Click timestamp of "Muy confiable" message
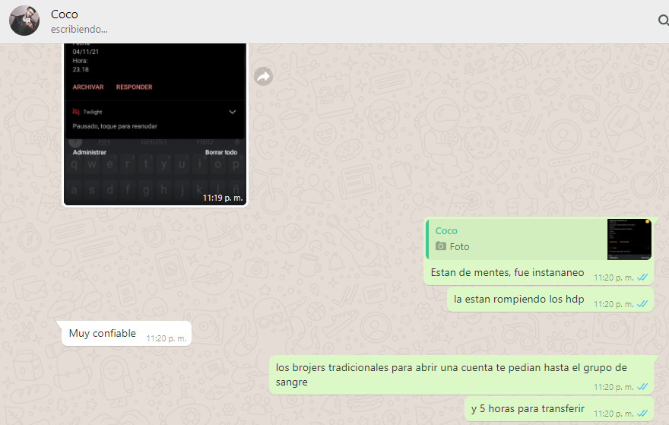 pos(166,338)
